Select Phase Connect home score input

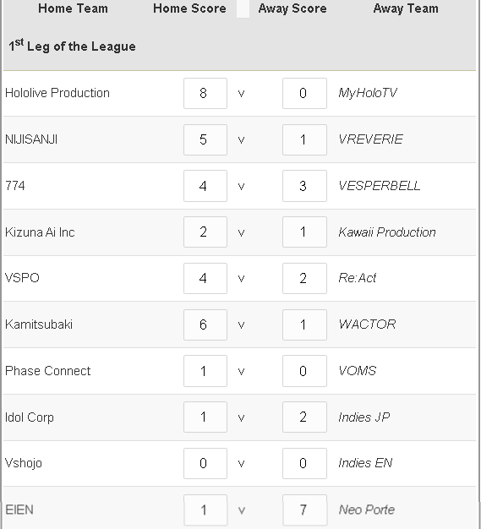(x=205, y=371)
